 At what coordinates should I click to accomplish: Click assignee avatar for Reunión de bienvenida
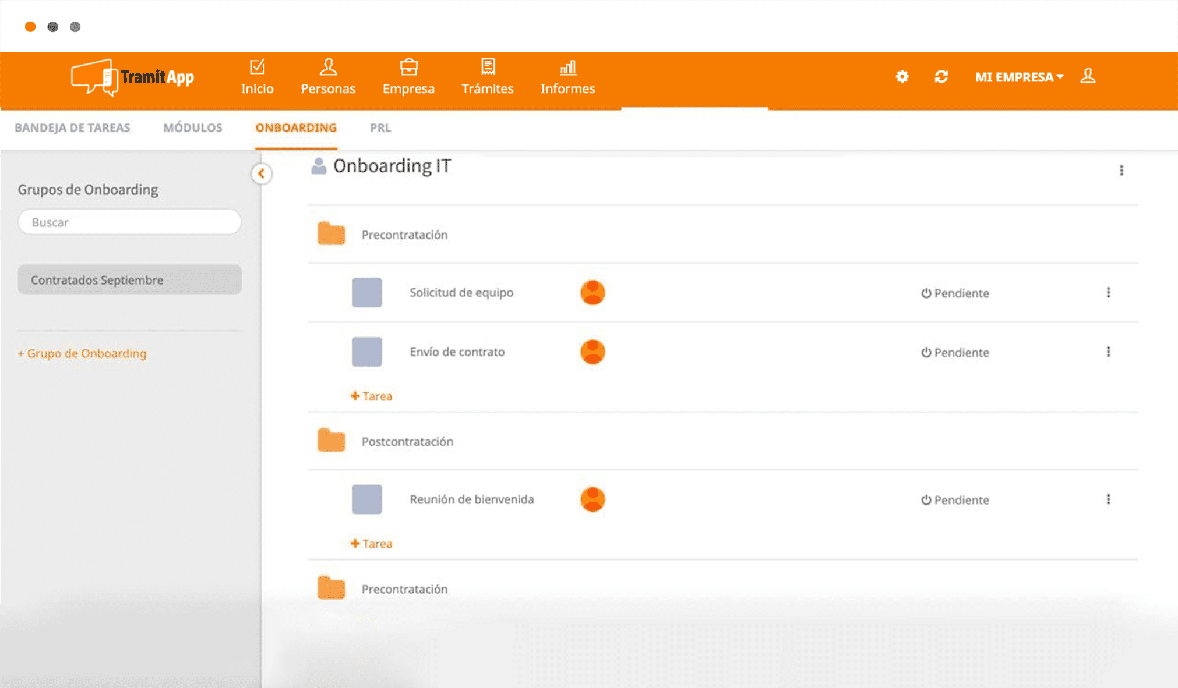pyautogui.click(x=592, y=499)
